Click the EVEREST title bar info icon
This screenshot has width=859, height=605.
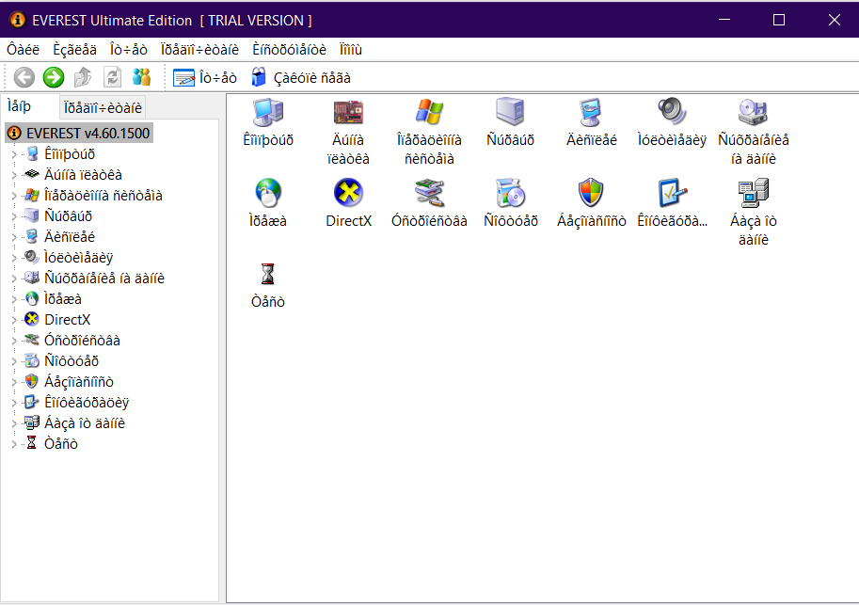[18, 20]
